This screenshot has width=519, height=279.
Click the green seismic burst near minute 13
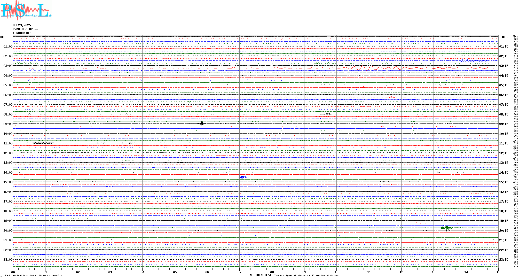tap(447, 228)
